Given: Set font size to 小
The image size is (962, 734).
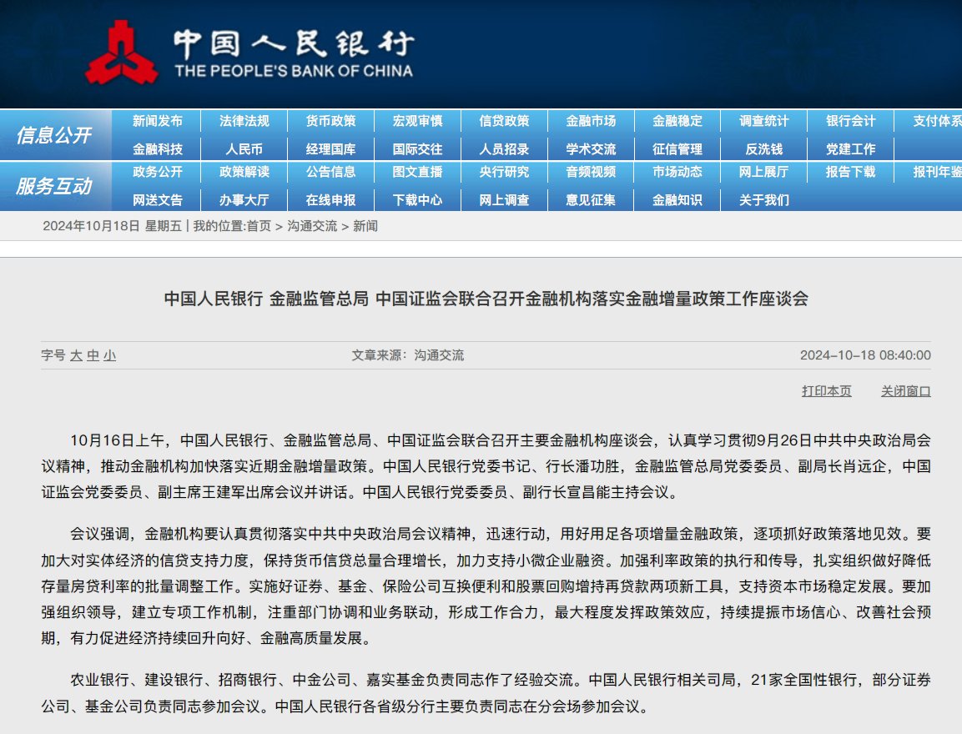Looking at the screenshot, I should point(110,355).
